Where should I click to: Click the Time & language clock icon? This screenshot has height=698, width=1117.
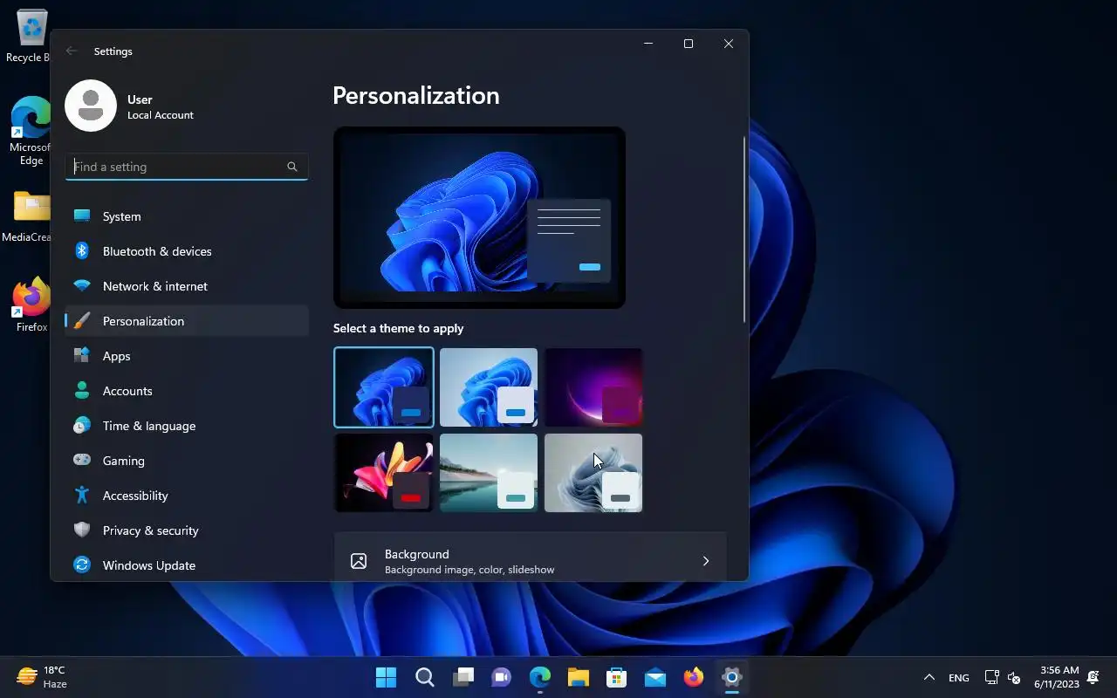(82, 425)
